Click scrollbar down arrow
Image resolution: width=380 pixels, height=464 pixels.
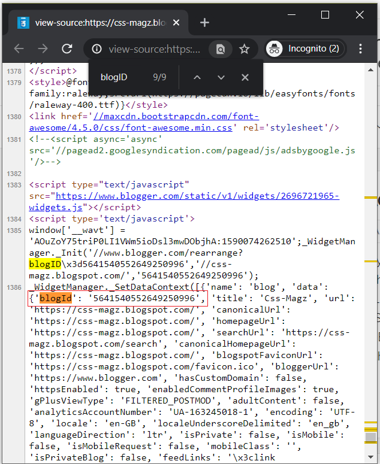(x=370, y=457)
